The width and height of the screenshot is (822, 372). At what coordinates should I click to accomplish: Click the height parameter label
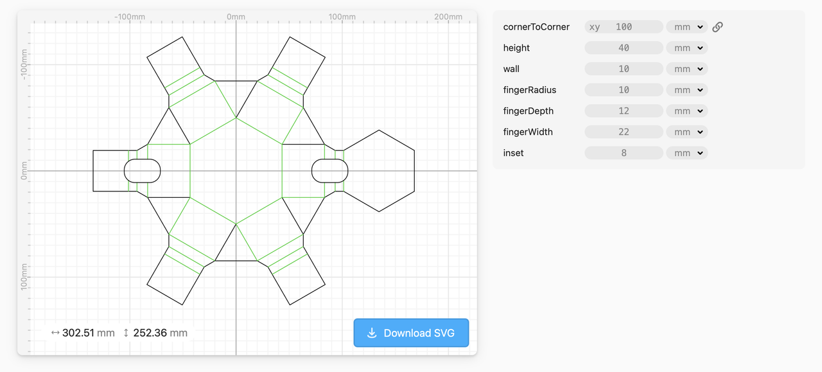pos(517,48)
